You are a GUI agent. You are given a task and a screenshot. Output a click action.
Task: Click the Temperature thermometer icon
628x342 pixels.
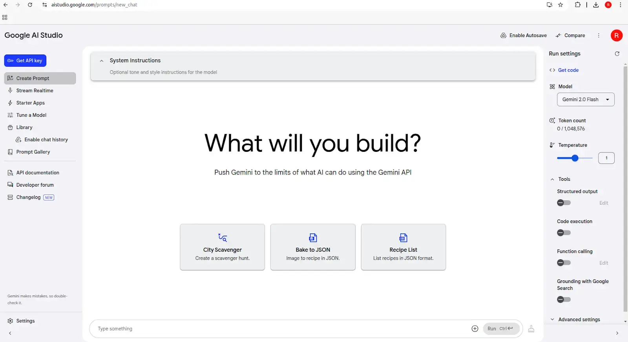552,145
